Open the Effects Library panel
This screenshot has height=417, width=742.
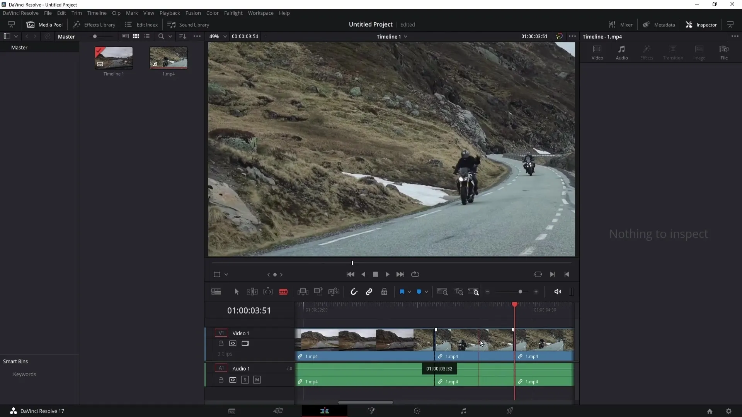pyautogui.click(x=94, y=25)
